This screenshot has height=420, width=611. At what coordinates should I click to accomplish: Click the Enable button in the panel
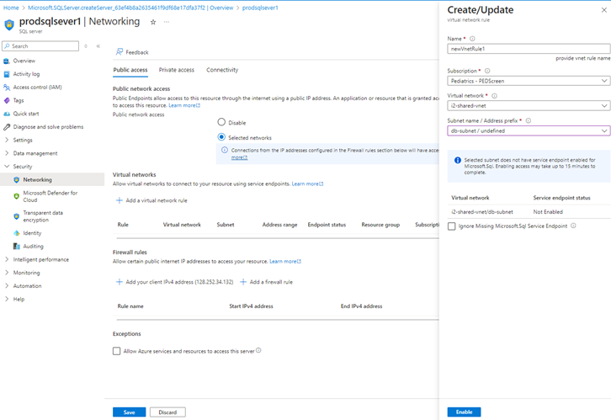click(x=464, y=412)
